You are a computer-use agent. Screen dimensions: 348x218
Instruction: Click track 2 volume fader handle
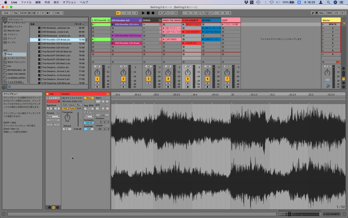point(132,73)
